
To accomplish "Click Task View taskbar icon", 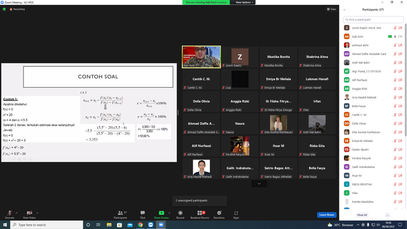I will pyautogui.click(x=99, y=225).
